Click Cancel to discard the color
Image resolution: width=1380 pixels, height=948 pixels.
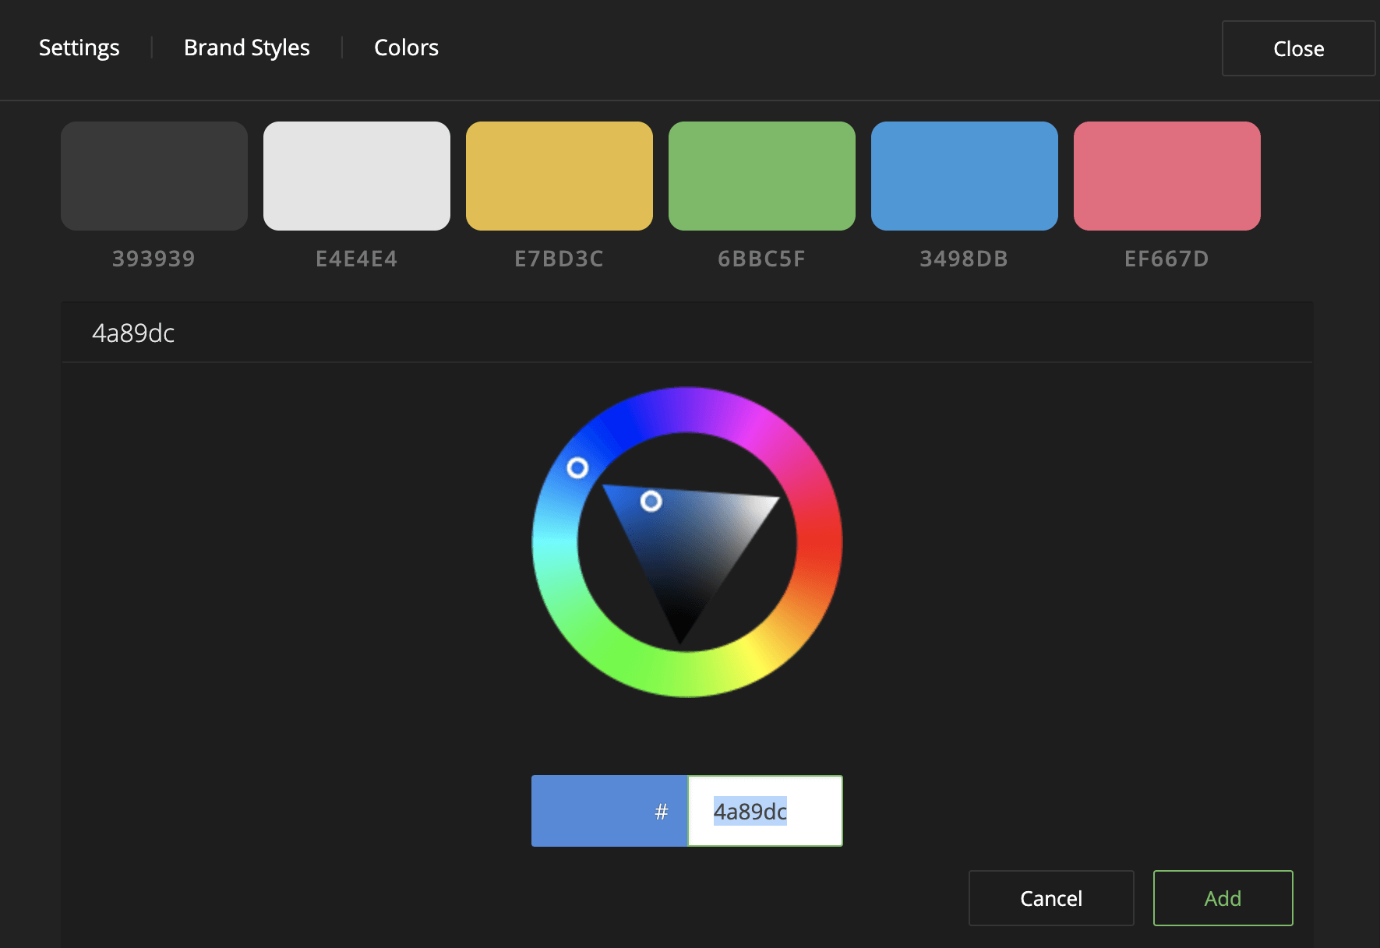point(1051,898)
